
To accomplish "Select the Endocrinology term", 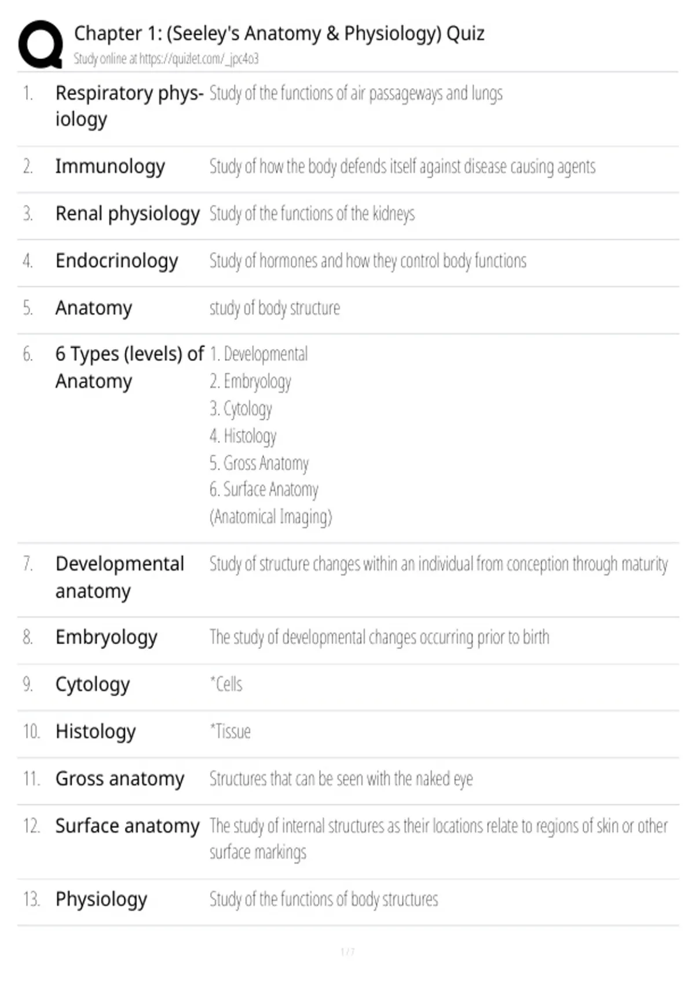I will pos(116,261).
